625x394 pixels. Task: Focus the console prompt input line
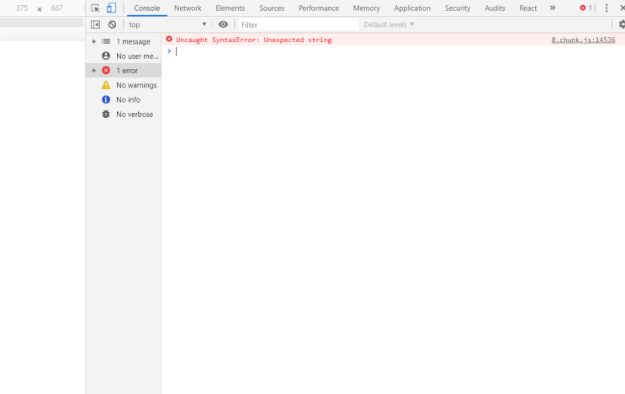click(399, 51)
